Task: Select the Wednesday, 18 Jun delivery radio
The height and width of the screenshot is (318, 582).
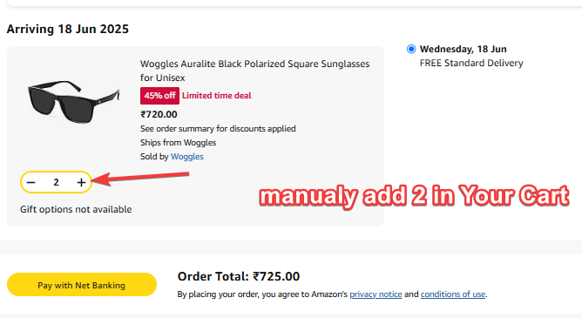Action: click(x=411, y=49)
